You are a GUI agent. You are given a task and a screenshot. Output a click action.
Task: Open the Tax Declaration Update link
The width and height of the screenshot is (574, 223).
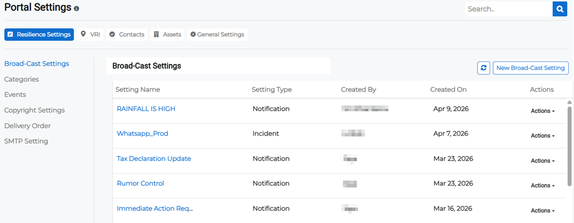tap(154, 158)
